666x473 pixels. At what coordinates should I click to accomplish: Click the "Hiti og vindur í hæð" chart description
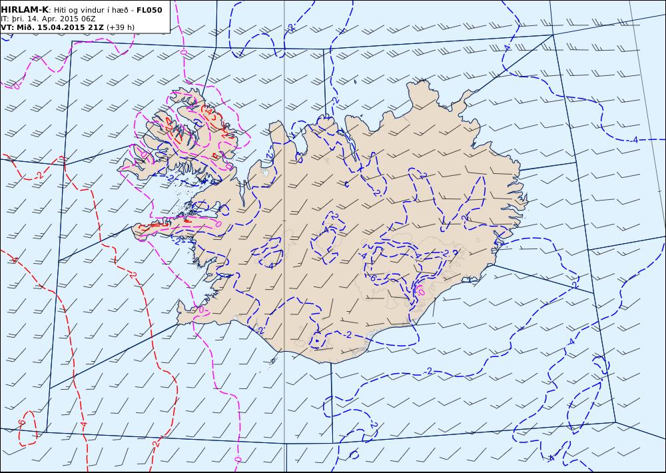(x=91, y=10)
